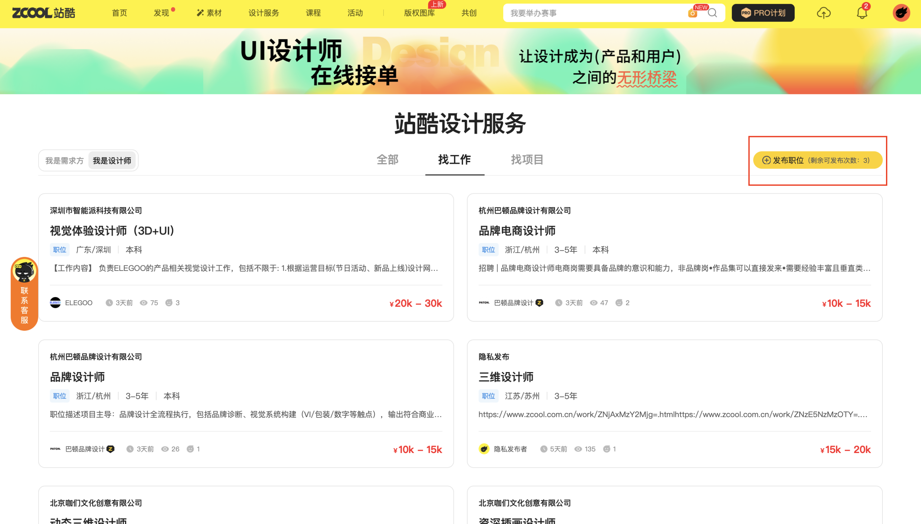Click the ELEGOO publisher name
921x524 pixels.
click(78, 303)
